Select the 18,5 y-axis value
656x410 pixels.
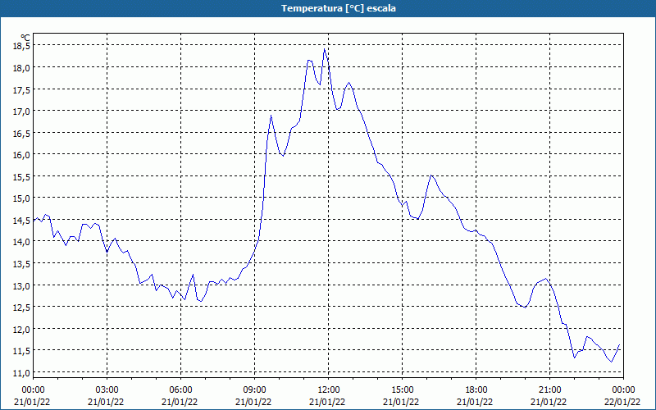(22, 46)
